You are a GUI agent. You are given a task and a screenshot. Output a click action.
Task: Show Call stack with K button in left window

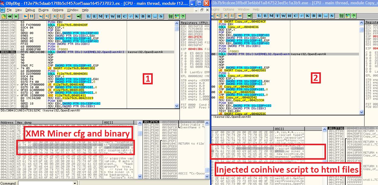coord(137,16)
